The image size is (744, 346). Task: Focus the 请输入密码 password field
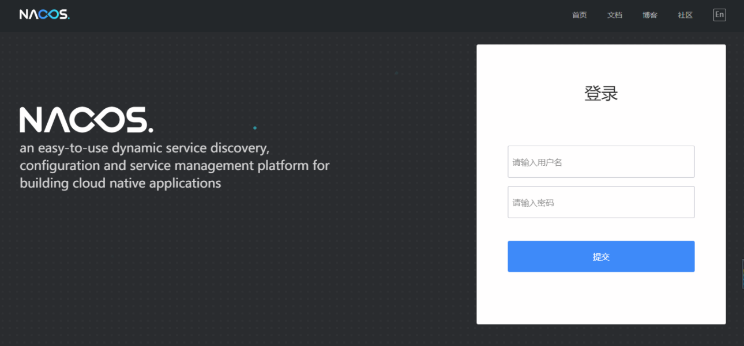[601, 202]
